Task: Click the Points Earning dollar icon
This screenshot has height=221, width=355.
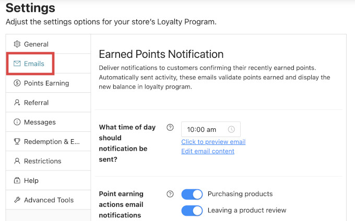Action: coord(17,83)
